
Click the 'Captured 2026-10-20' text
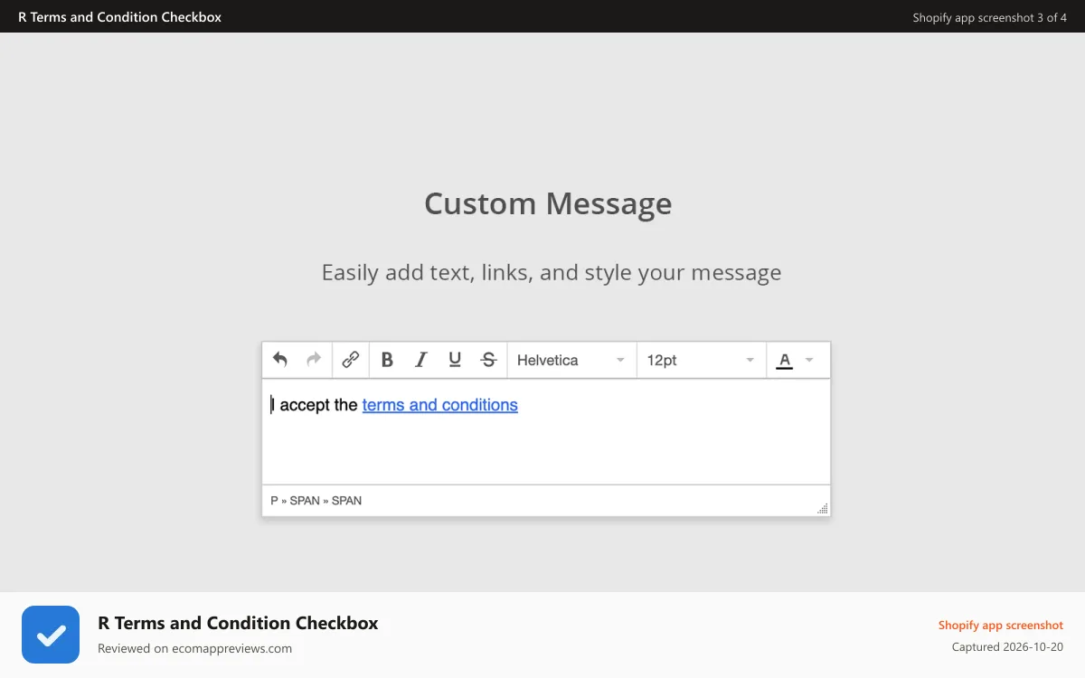pos(1007,646)
